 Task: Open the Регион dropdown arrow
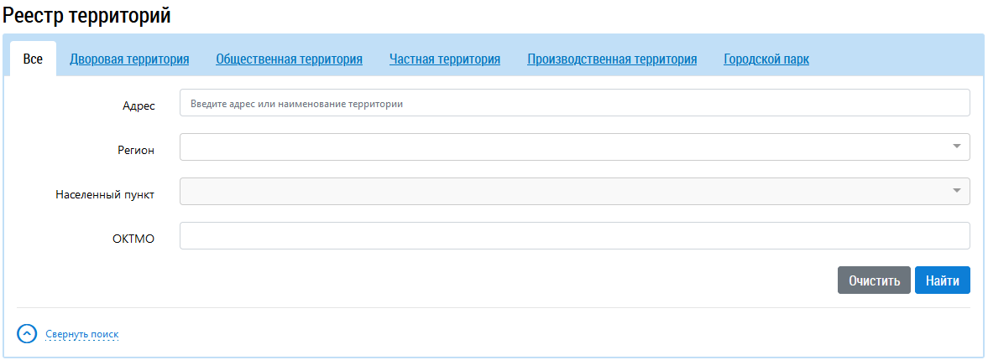pos(956,147)
